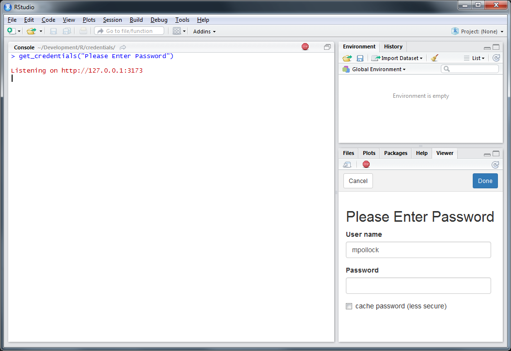Clear environment objects with broom icon

[434, 58]
